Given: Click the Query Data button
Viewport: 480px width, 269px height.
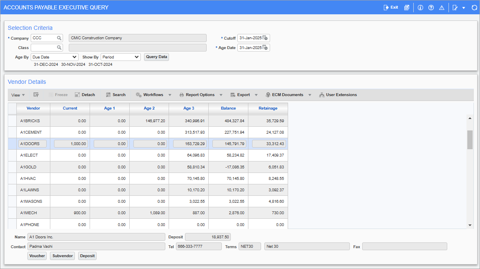Looking at the screenshot, I should [156, 57].
